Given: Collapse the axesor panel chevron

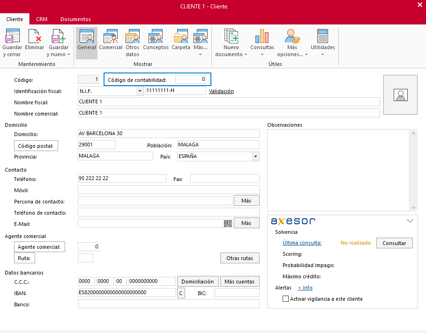Looking at the screenshot, I should click(410, 220).
